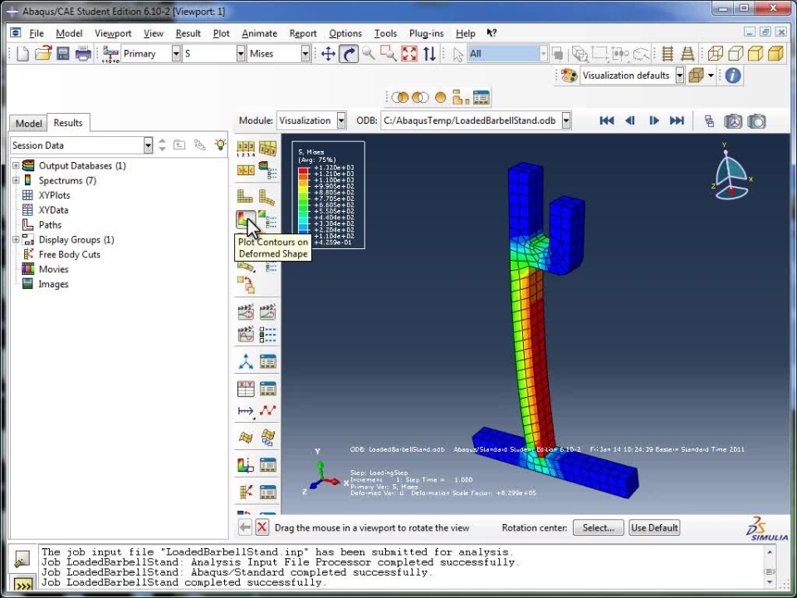Click the Plot Deformed Shape icon
The width and height of the screenshot is (797, 598).
coord(267,196)
